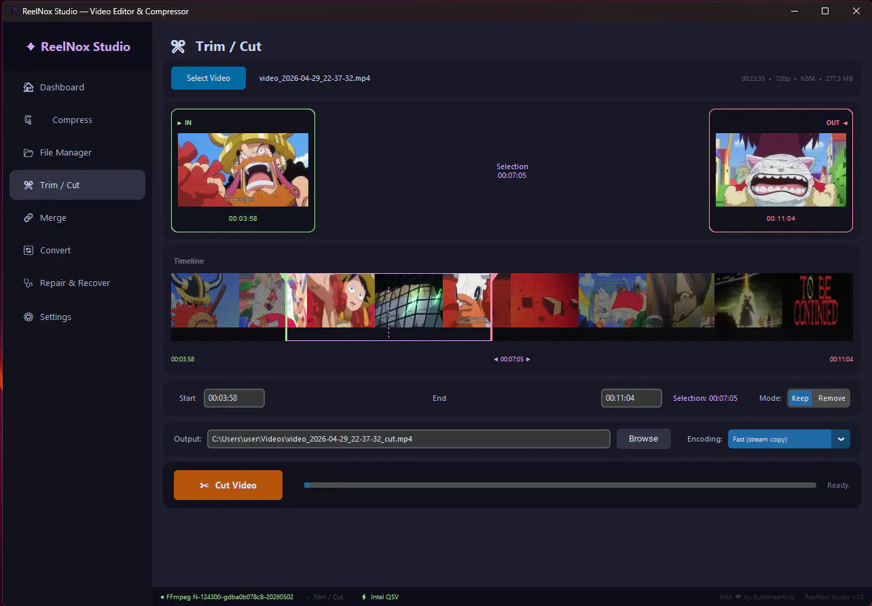Click the file name video_2026-04-29_22-37-32.mp4
The image size is (872, 606).
pyautogui.click(x=314, y=78)
